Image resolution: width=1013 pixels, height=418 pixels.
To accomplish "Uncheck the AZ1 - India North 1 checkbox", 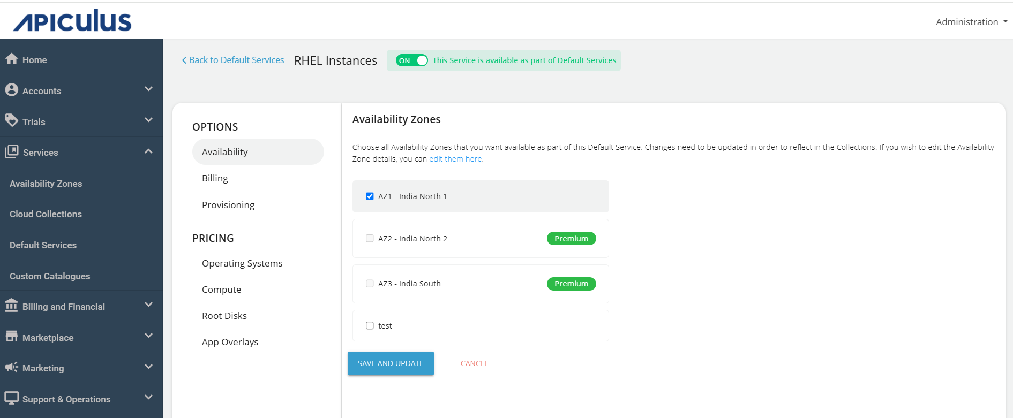I will click(x=370, y=196).
